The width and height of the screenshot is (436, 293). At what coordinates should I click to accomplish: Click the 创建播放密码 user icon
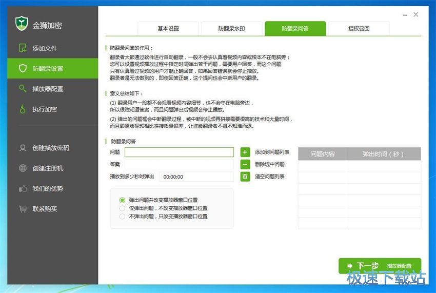[x=23, y=148]
